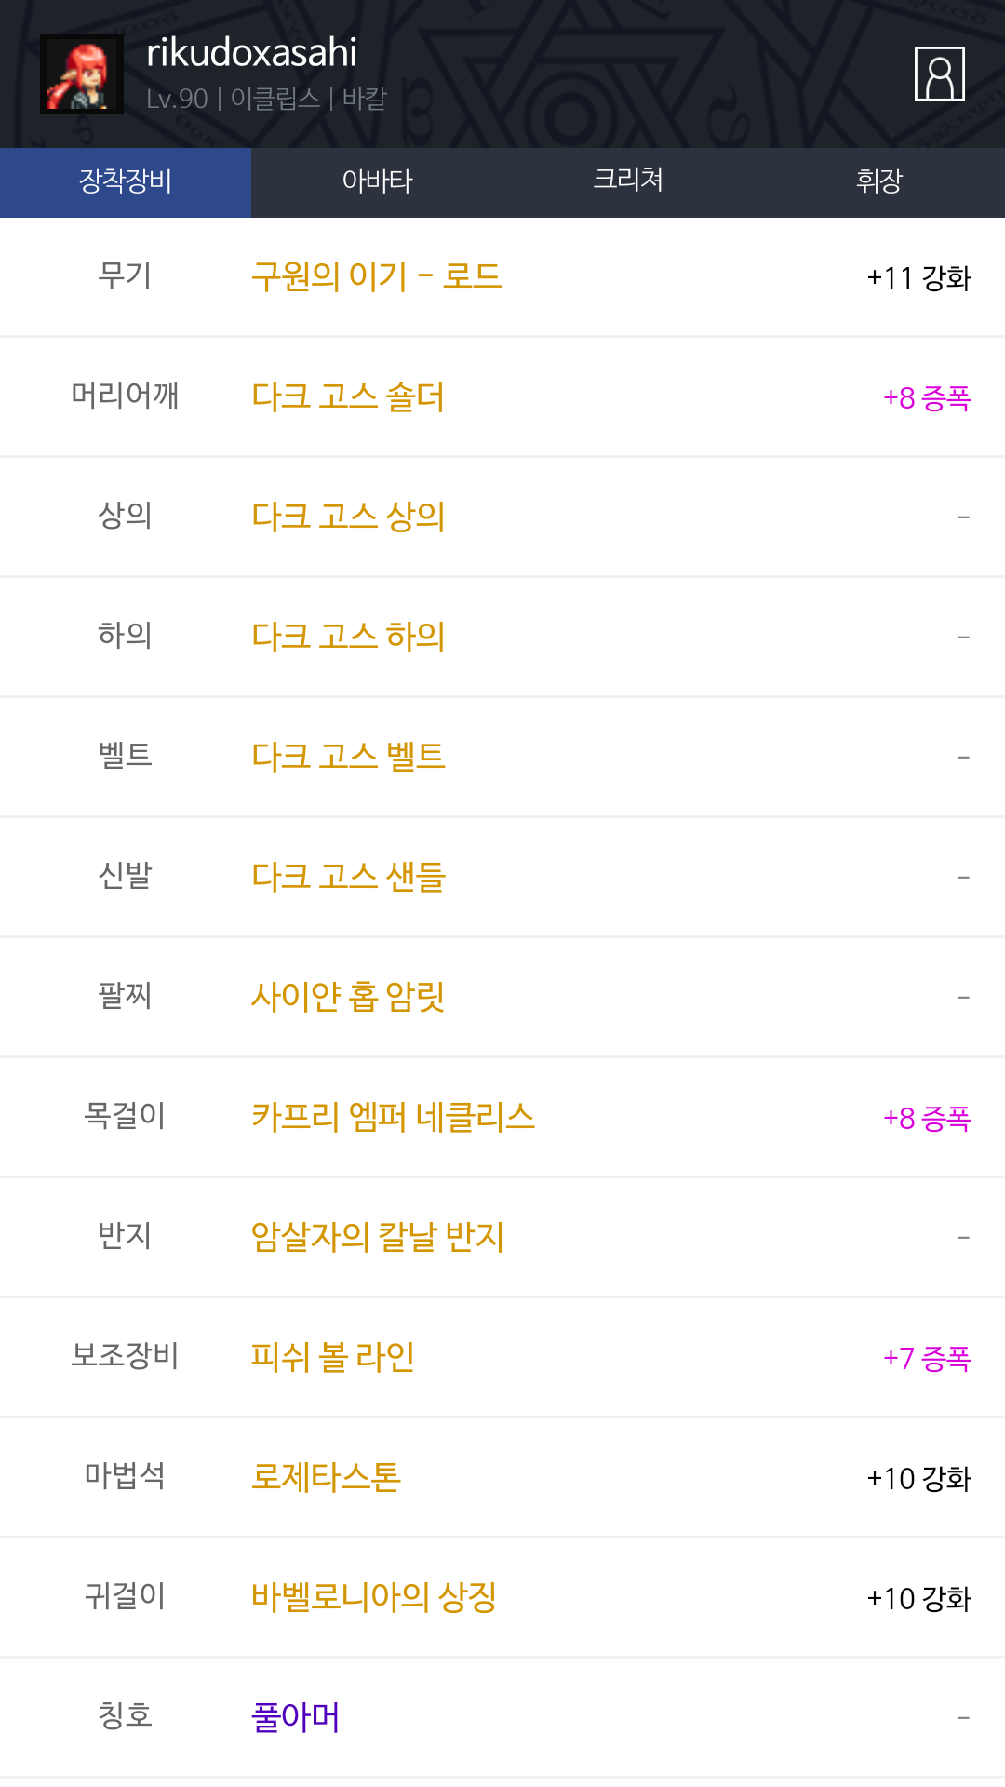Select the 휘장 tab
This screenshot has width=1005, height=1787.
click(x=879, y=181)
